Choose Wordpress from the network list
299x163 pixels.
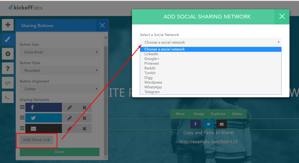(211, 82)
